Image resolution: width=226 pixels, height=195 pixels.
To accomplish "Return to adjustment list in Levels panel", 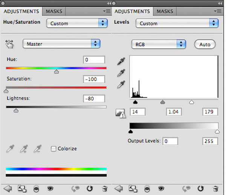I will [119, 189].
